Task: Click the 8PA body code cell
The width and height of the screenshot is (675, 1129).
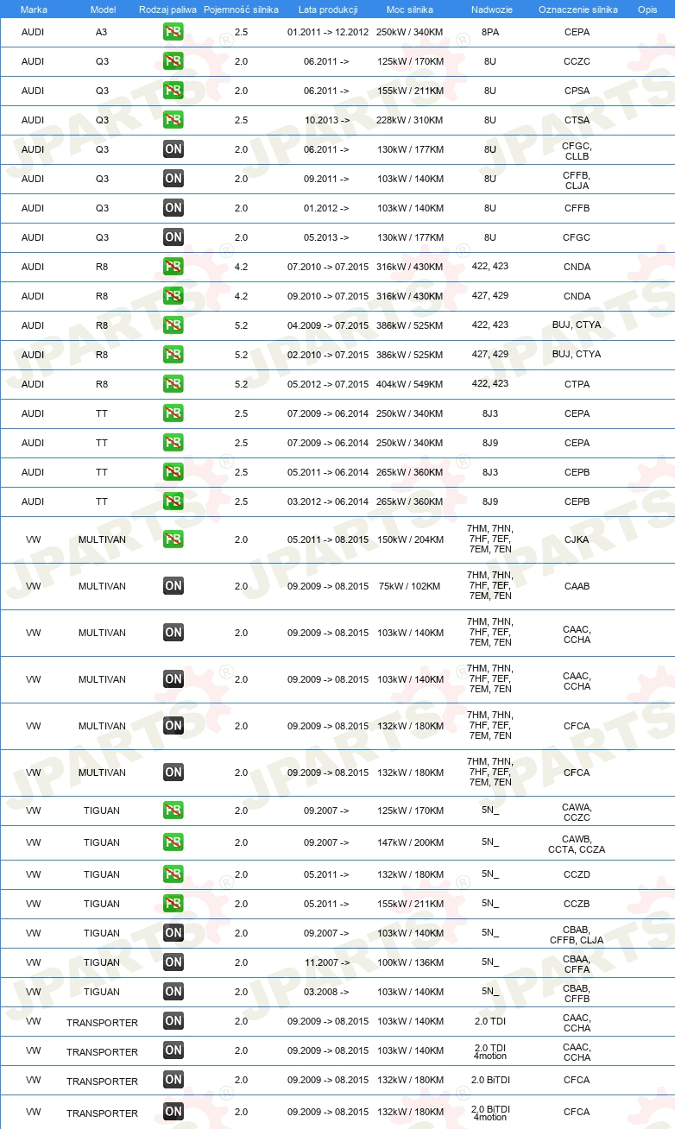Action: pos(490,32)
